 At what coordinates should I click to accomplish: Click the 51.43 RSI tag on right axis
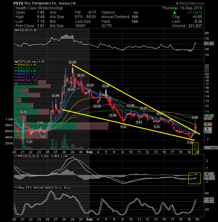coord(209,43)
